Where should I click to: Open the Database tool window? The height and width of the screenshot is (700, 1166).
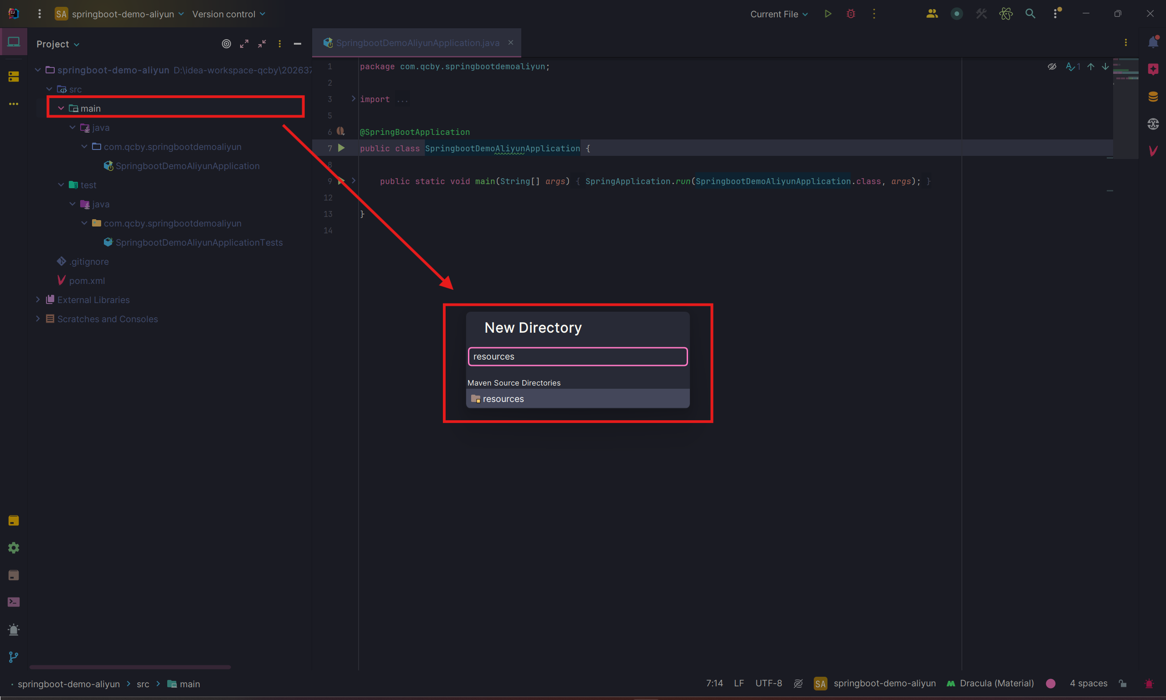click(1153, 97)
